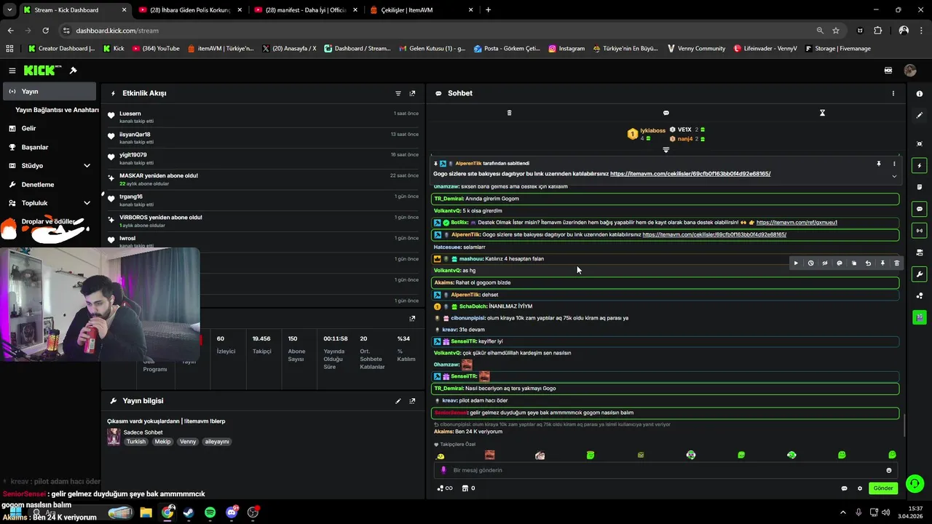
Task: Click the reply icon in message actions
Action: [840, 263]
